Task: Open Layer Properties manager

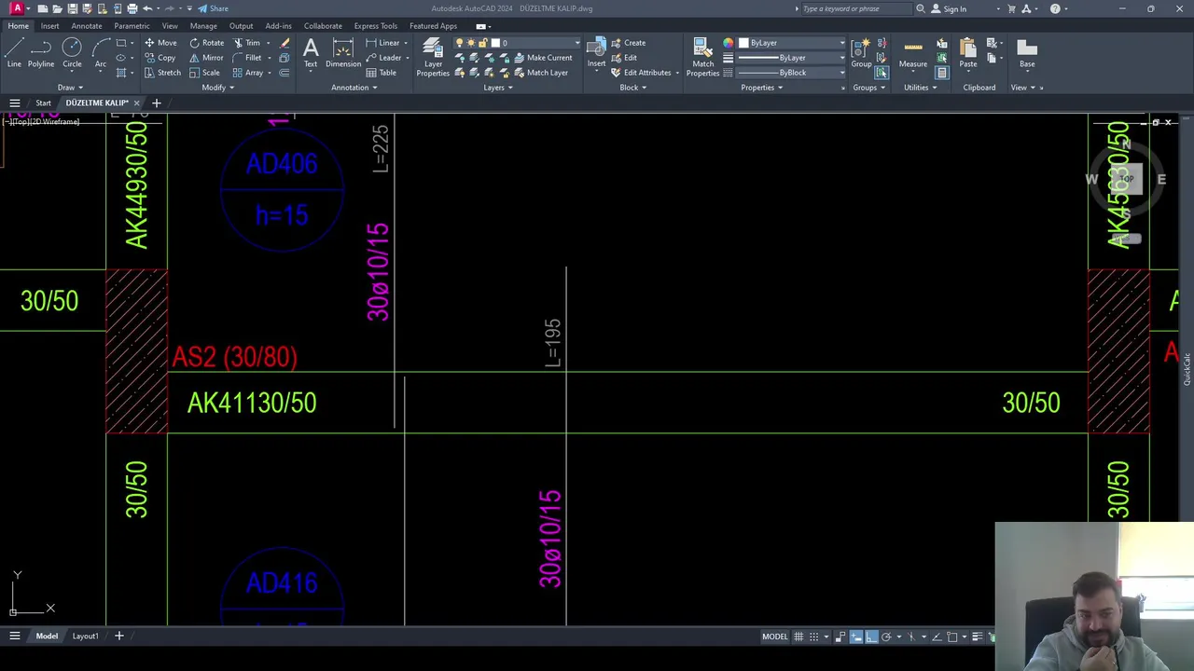Action: click(433, 56)
